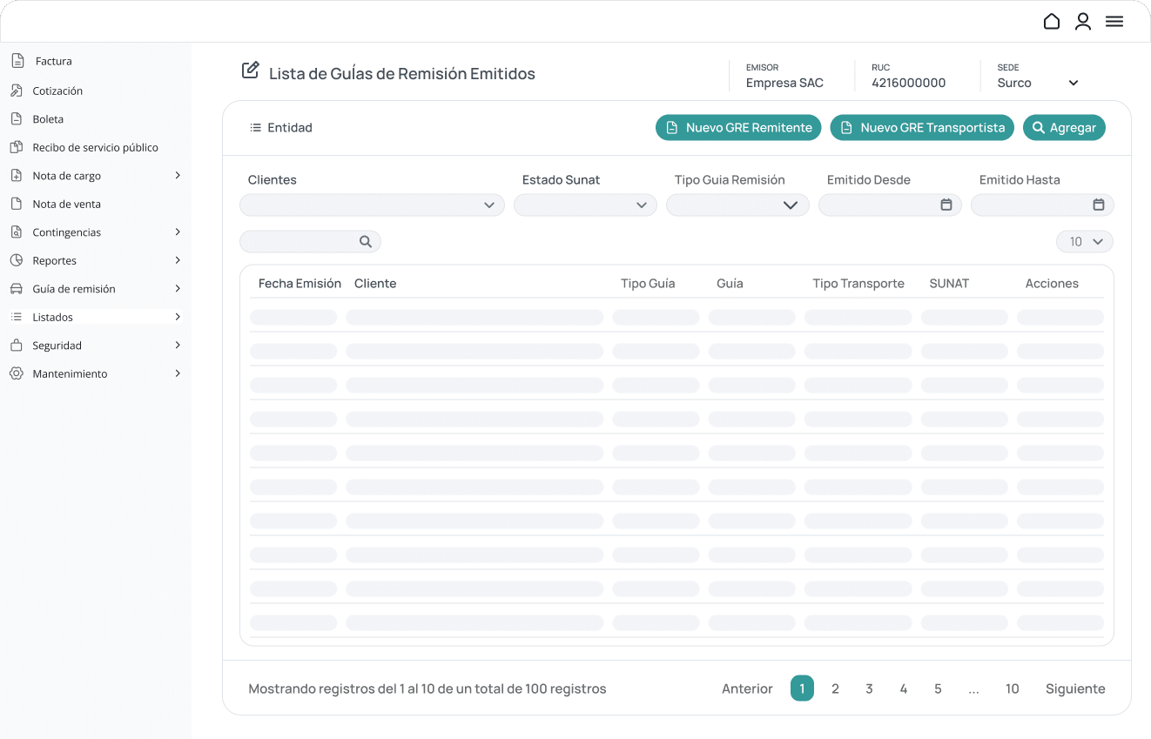Click the Seguridad lock icon
Viewport: 1151px width, 739px height.
coord(16,346)
